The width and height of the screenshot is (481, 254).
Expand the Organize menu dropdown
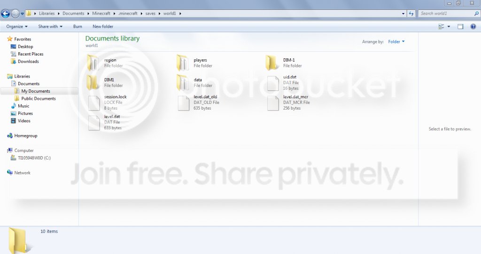click(17, 27)
